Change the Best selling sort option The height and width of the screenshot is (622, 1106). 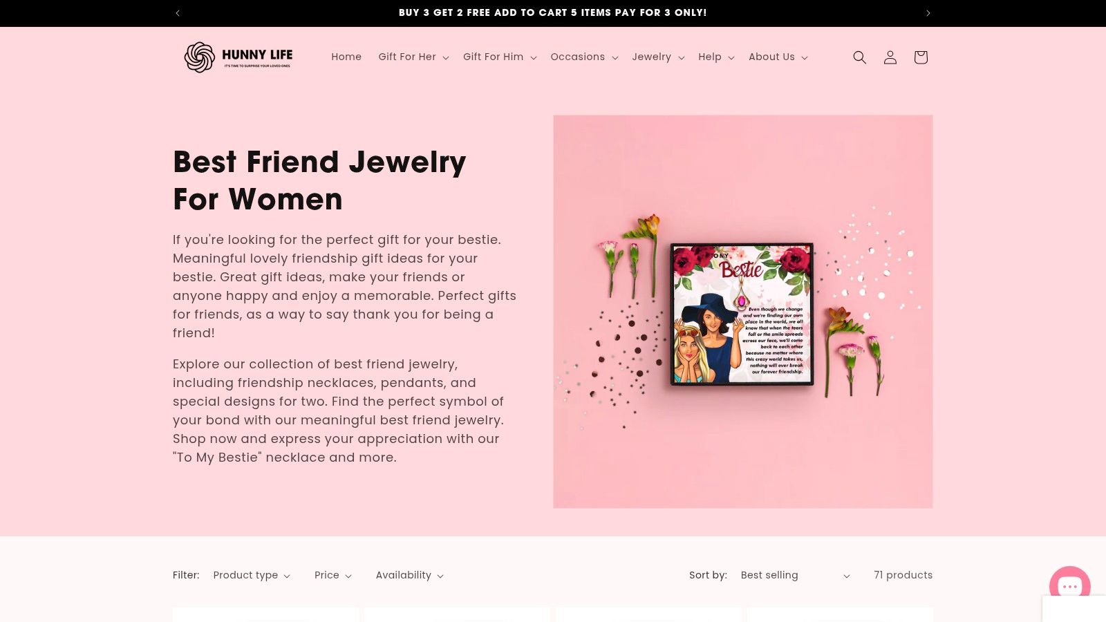click(795, 576)
